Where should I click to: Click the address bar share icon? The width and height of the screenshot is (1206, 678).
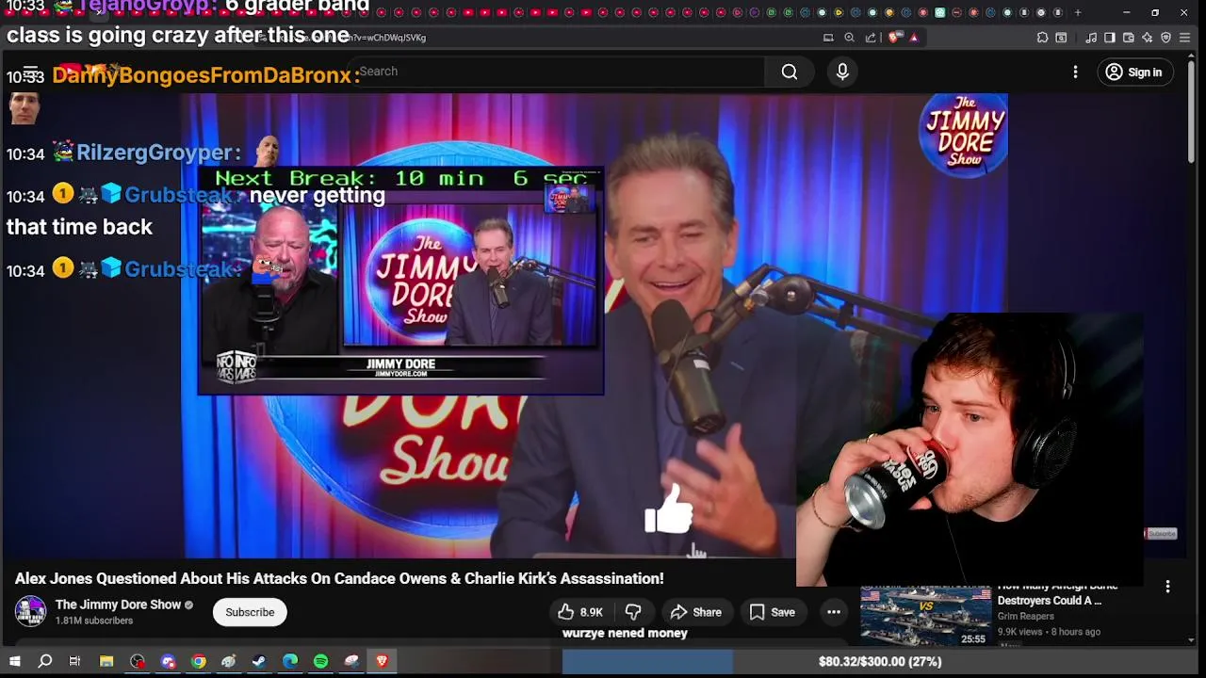(x=871, y=38)
